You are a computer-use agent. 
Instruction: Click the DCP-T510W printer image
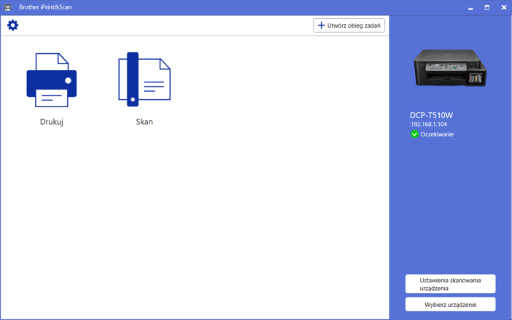pyautogui.click(x=450, y=68)
